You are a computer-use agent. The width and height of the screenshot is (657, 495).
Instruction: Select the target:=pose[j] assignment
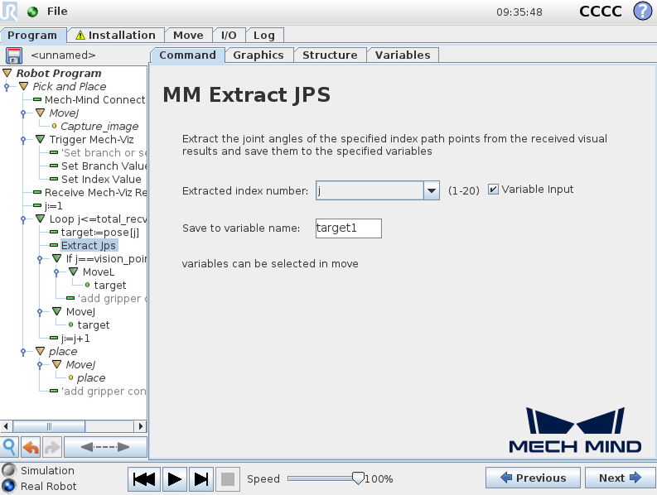point(99,233)
